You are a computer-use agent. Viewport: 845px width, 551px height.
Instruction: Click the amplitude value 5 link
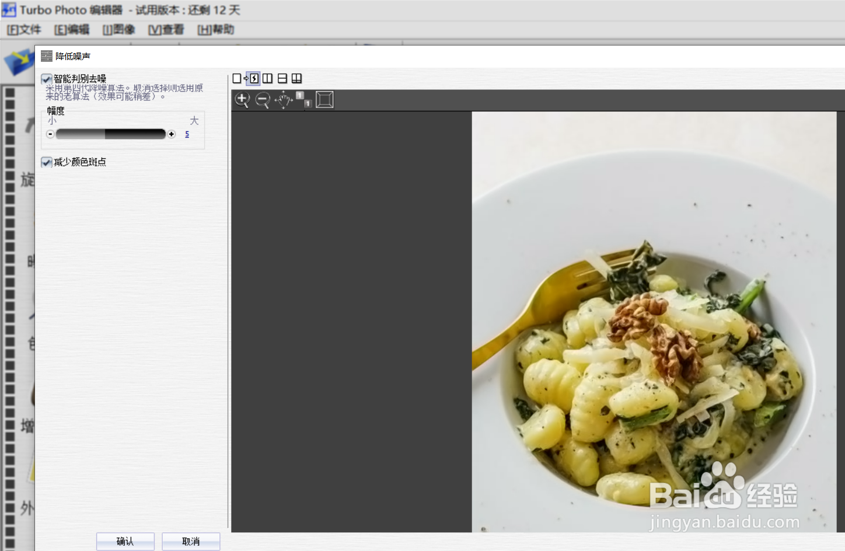tap(187, 134)
